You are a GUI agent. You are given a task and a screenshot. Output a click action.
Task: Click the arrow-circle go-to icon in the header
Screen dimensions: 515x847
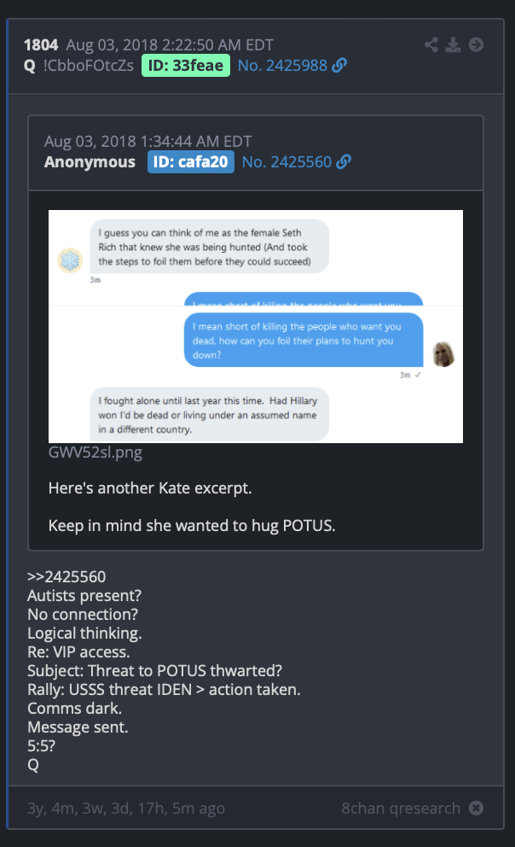476,44
